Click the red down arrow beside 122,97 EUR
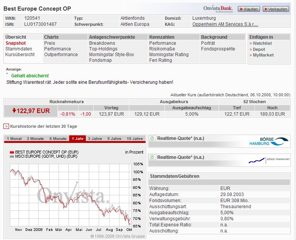The image size is (296, 240). coord(14,111)
